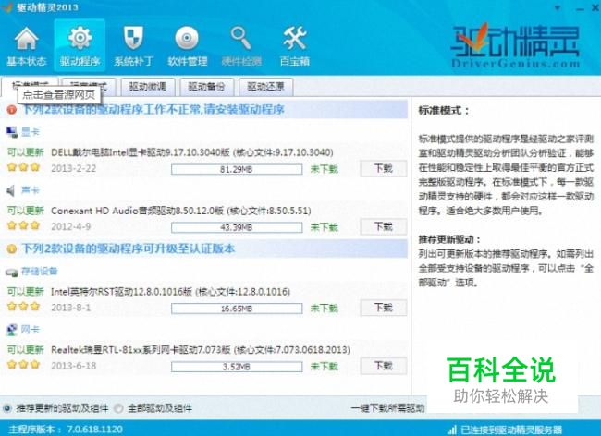601x436 pixels.
Task: Click the 网卡 category label
Action: [x=31, y=330]
